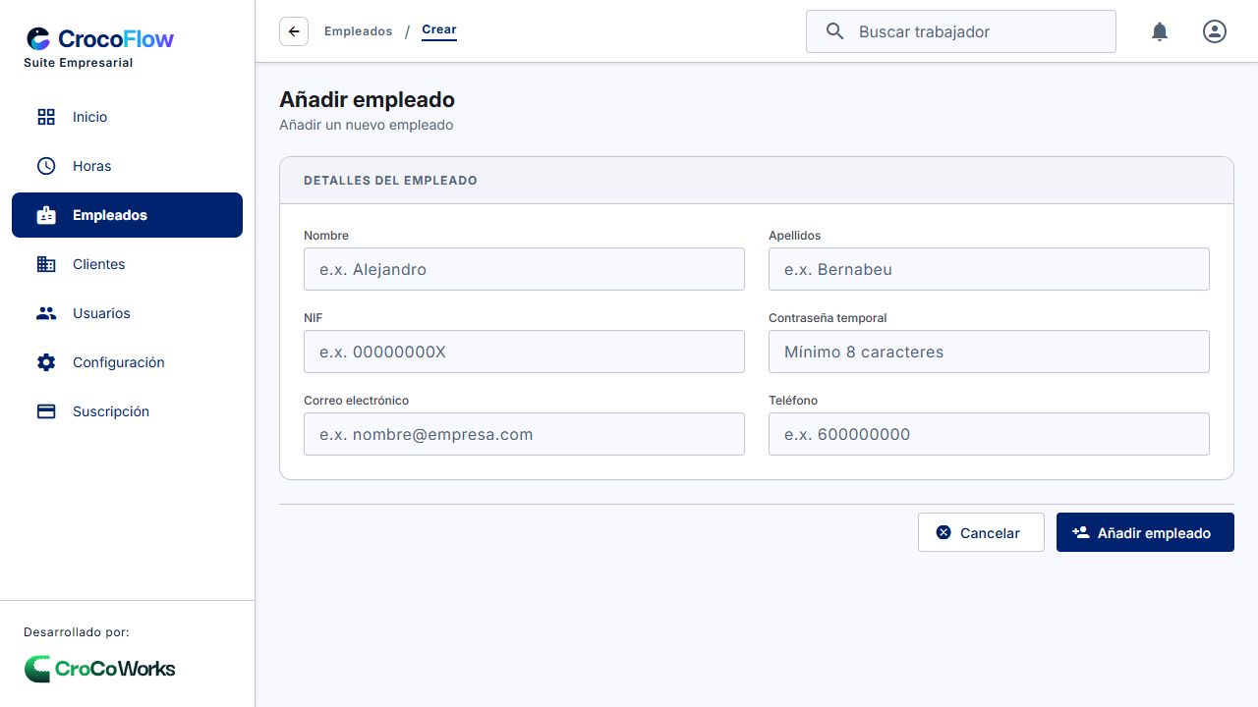Click the 'Añadir un nuevo empleado' subtitle

367,125
